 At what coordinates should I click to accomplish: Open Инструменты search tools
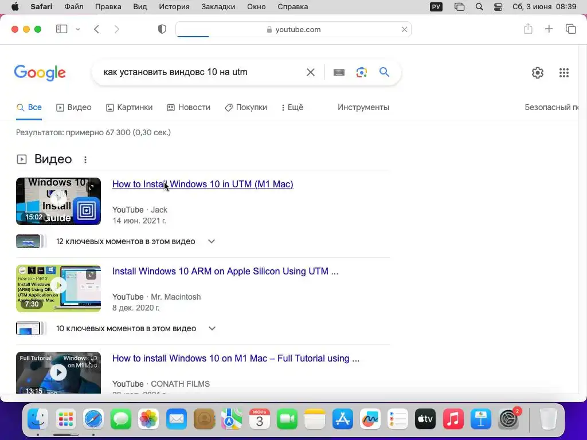[363, 107]
